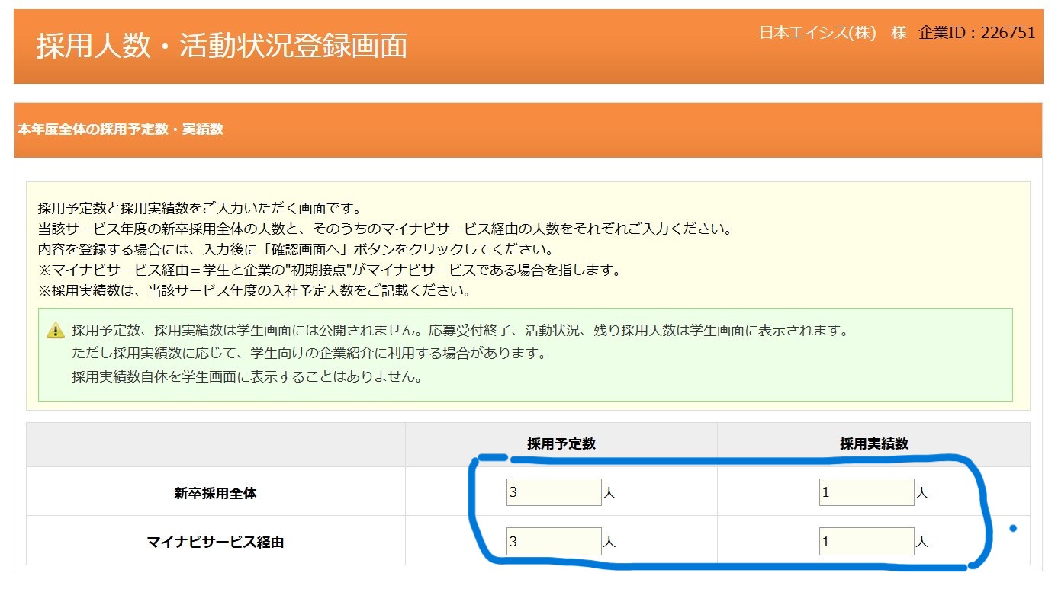The image size is (1058, 589).
Task: Click the instruction mentioning 「確認画面へ」 button
Action: (x=295, y=250)
